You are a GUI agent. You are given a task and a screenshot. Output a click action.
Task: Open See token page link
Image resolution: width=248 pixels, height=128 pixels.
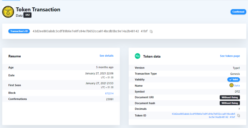coord(230,56)
